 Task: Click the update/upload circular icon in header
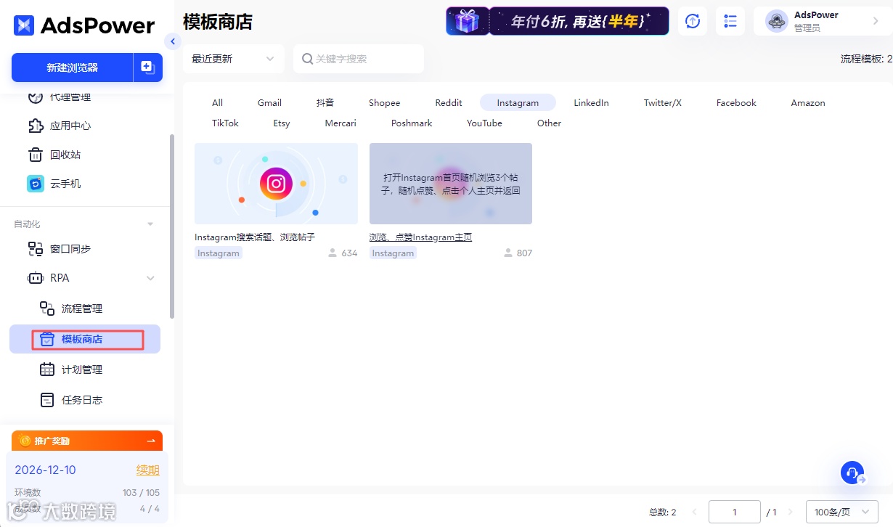coord(693,21)
